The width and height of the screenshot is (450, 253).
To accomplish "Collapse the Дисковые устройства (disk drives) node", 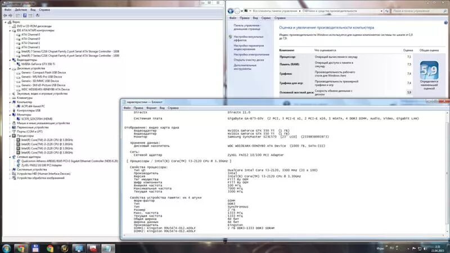I will coord(10,69).
